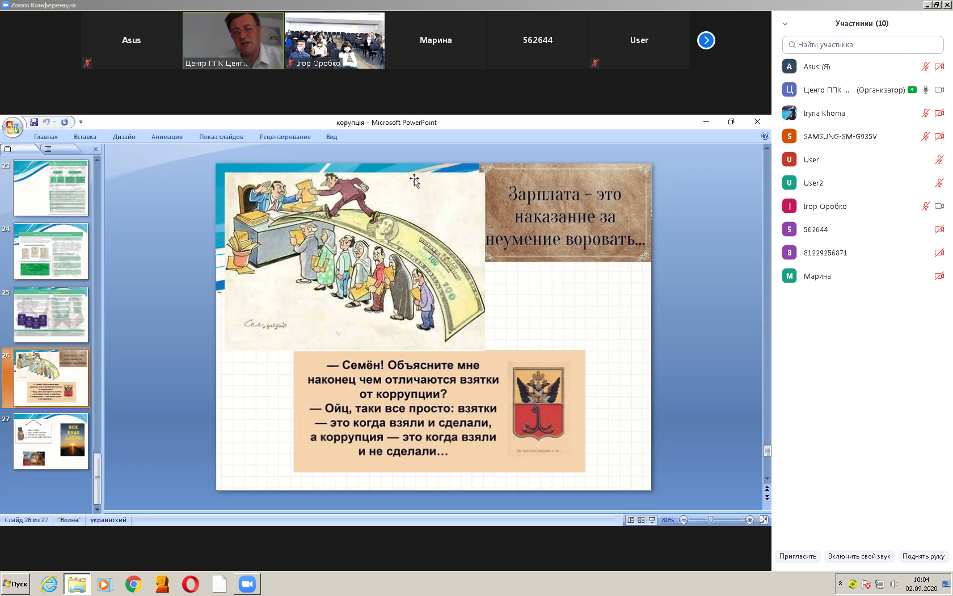
Task: Open the Показ слайдов ribbon tab
Action: point(221,137)
